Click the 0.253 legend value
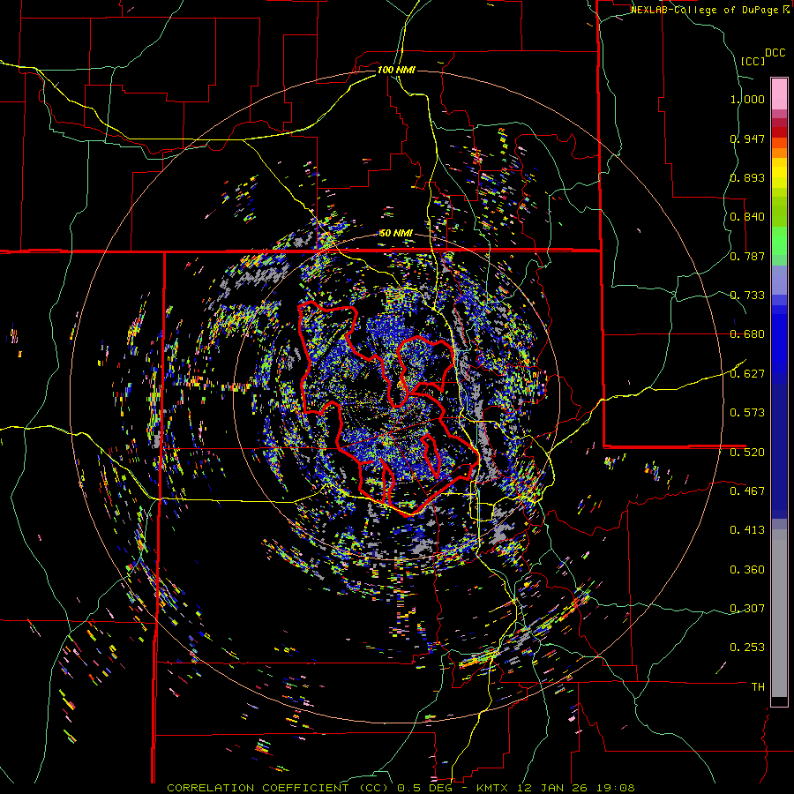Screen dimensions: 794x794 747,648
